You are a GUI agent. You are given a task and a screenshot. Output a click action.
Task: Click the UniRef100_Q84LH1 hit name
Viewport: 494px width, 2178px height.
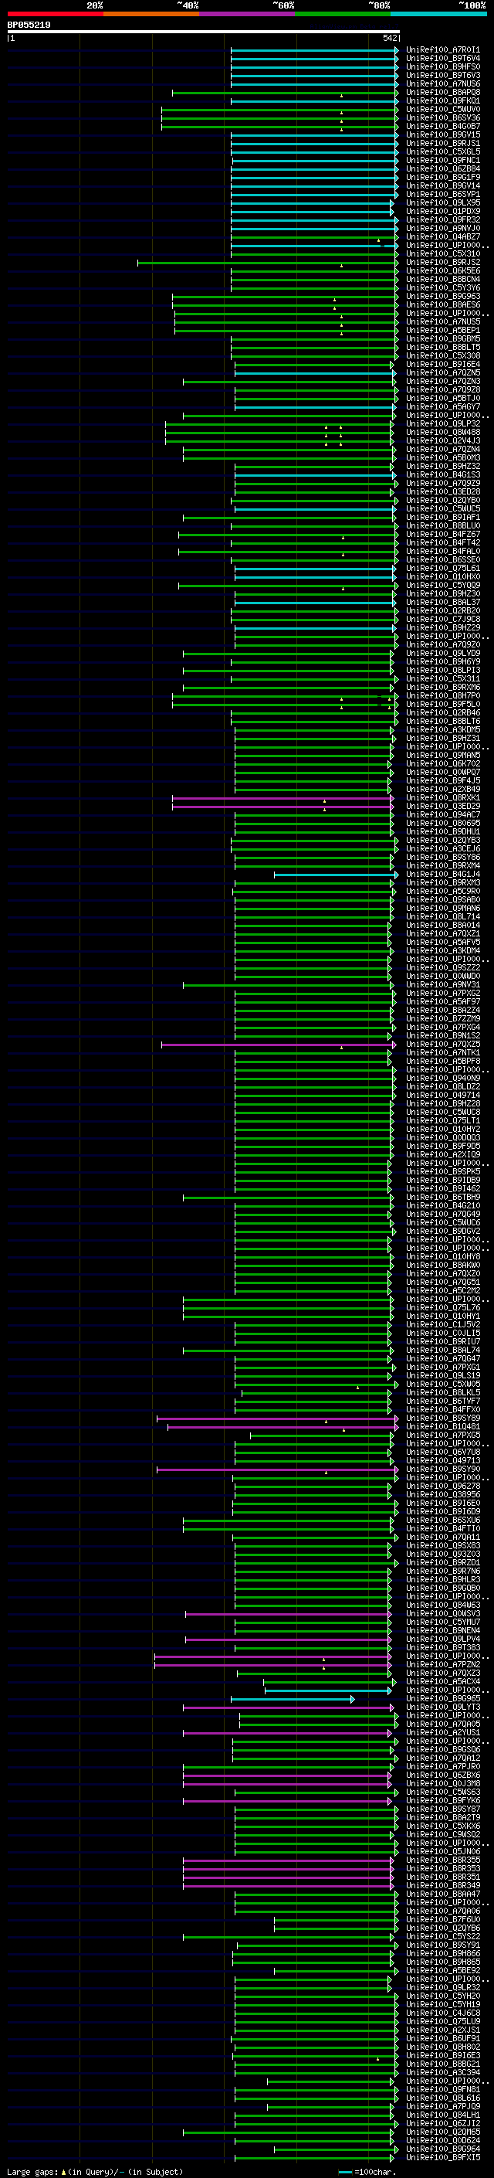pos(443,2115)
